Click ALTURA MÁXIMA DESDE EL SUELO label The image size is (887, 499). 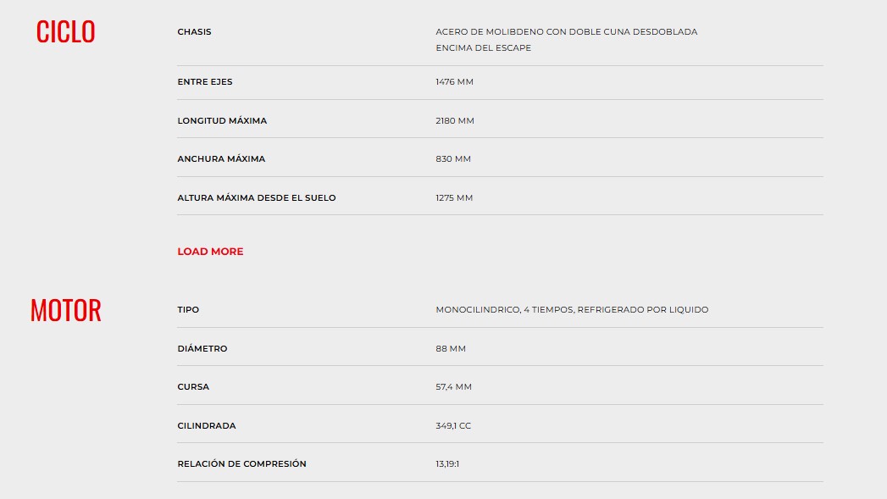[x=256, y=198]
